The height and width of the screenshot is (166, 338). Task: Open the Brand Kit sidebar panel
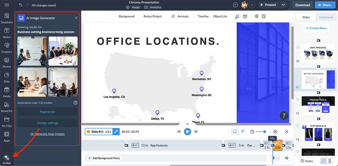tap(6, 107)
